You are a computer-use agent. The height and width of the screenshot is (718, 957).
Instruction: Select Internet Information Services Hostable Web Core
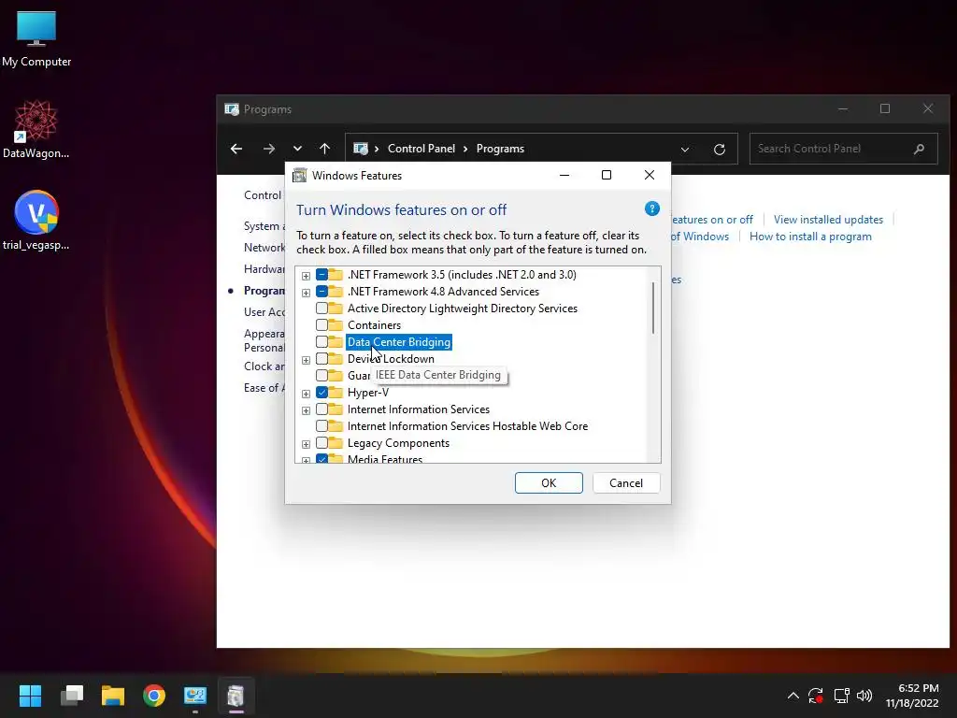(467, 426)
